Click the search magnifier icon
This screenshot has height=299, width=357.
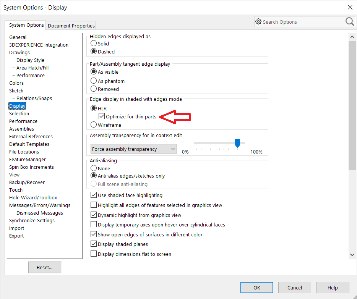coord(350,22)
